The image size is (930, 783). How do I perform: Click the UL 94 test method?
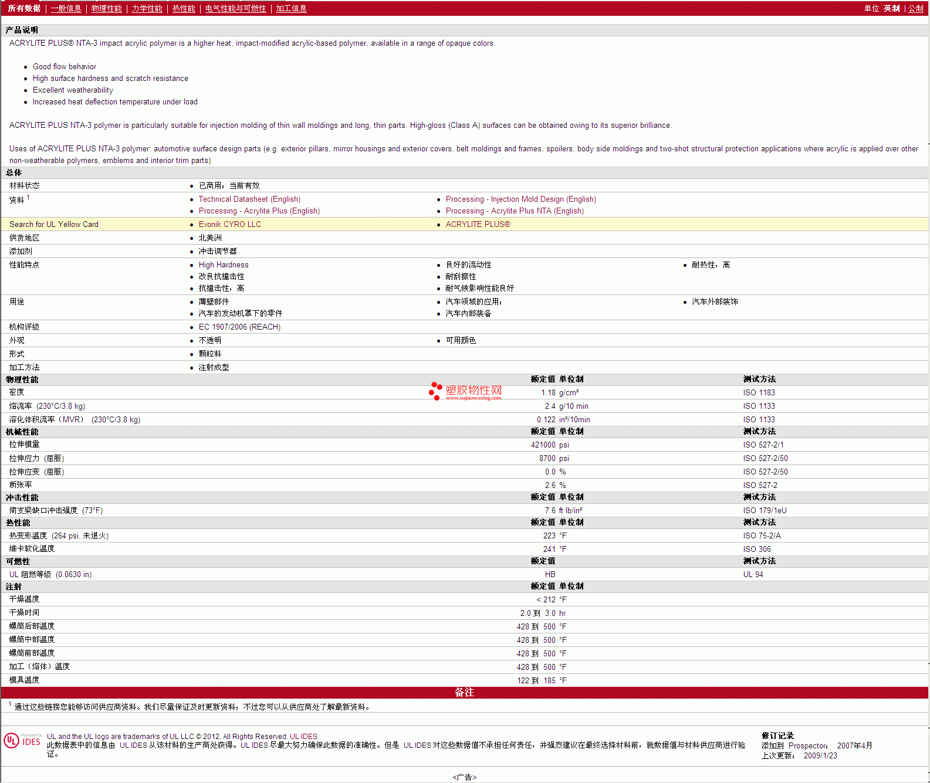[753, 574]
